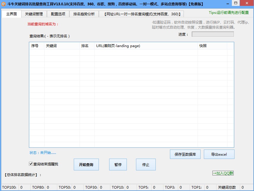Enable the 查询结束提醒我 checkbox
This screenshot has width=254, height=191.
31,164
